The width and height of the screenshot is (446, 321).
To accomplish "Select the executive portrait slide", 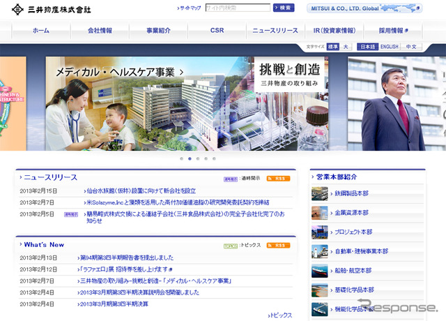I will click(397, 104).
